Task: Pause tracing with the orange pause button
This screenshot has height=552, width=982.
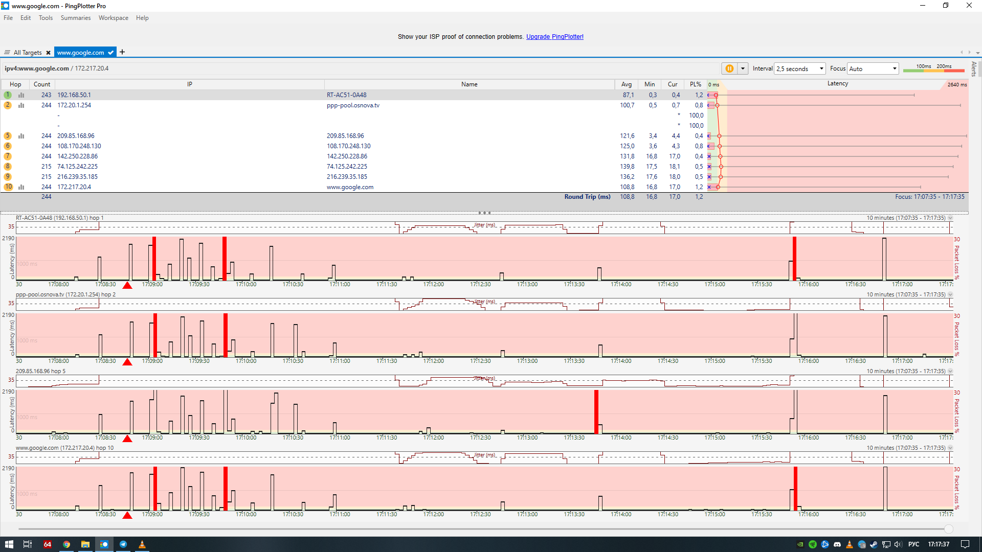Action: click(x=729, y=68)
